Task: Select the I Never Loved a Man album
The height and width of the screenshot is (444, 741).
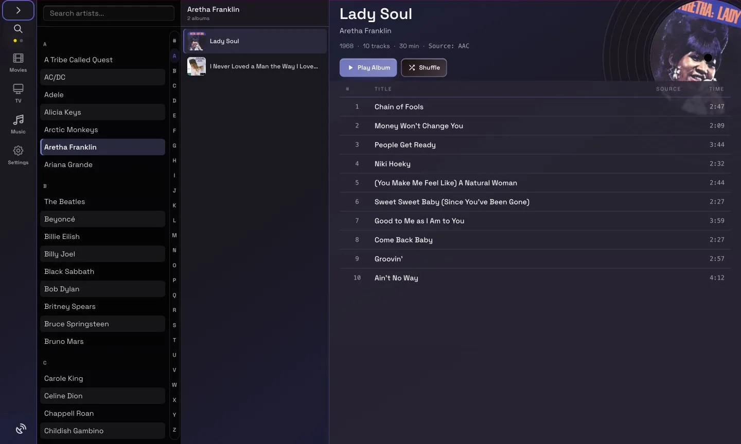Action: (255, 66)
